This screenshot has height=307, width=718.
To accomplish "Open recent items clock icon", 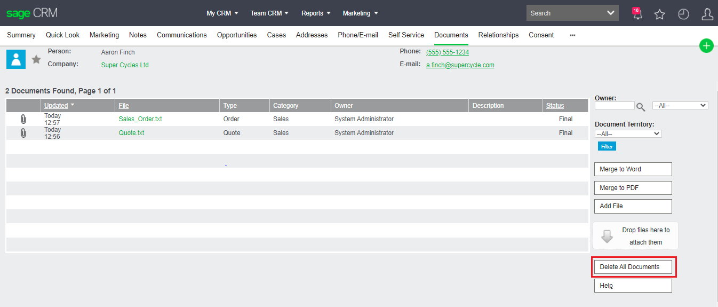I will tap(683, 14).
